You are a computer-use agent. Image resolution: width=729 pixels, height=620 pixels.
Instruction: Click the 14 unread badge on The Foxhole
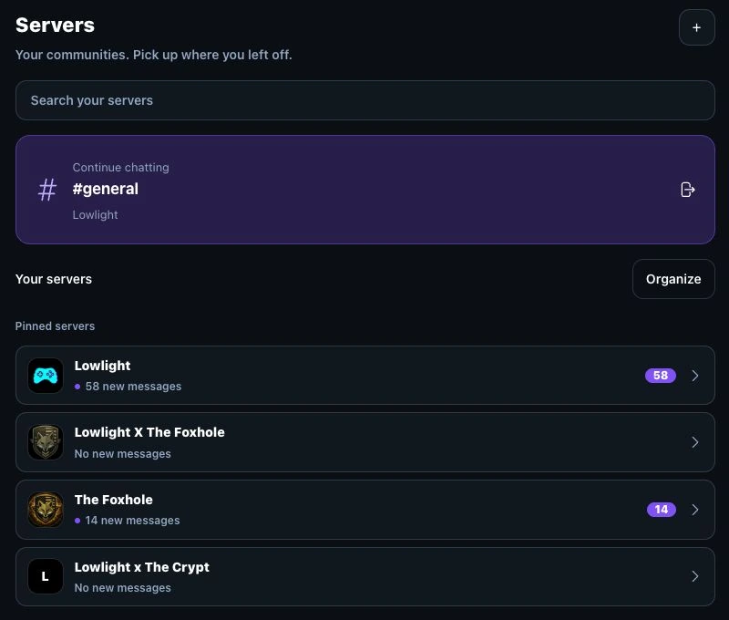662,510
